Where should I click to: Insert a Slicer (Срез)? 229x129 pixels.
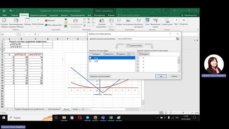pos(147,22)
